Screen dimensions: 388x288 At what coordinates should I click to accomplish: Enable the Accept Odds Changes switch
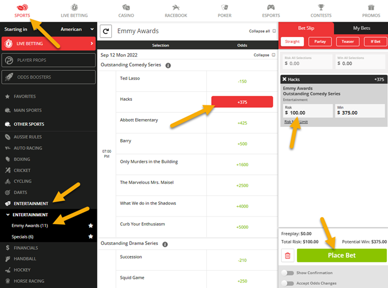tap(287, 283)
